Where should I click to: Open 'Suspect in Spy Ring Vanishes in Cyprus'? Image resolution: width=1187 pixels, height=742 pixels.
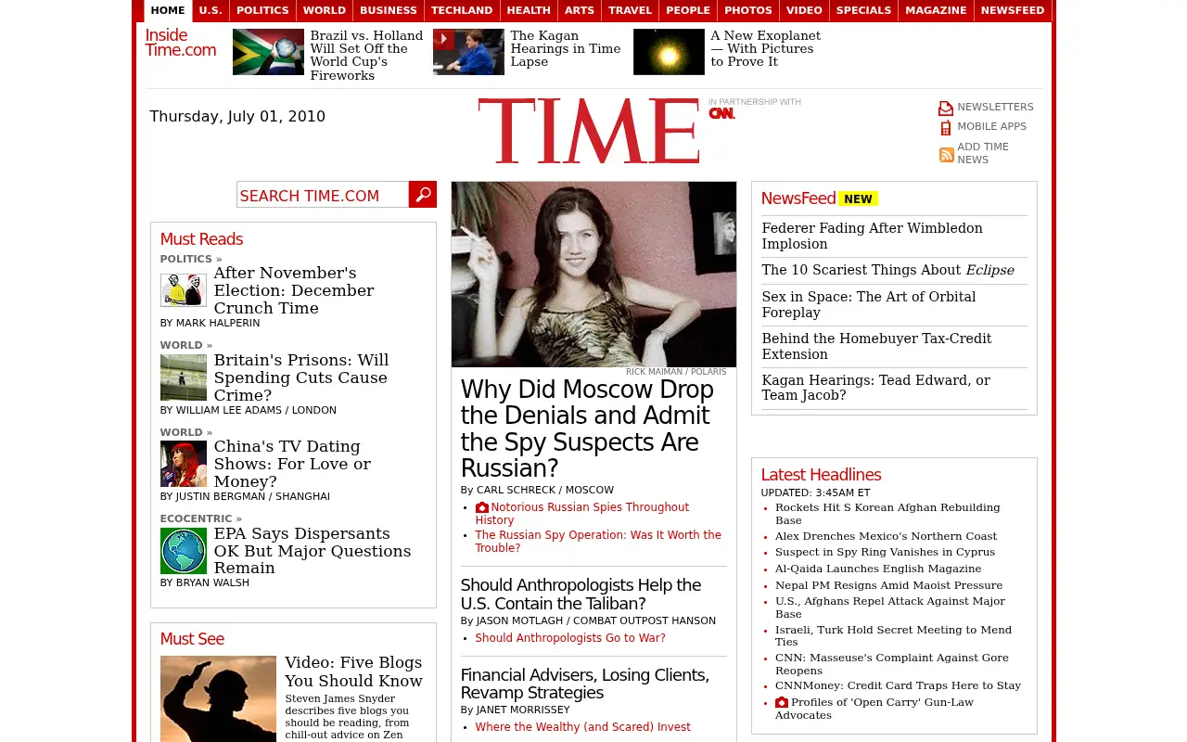885,552
